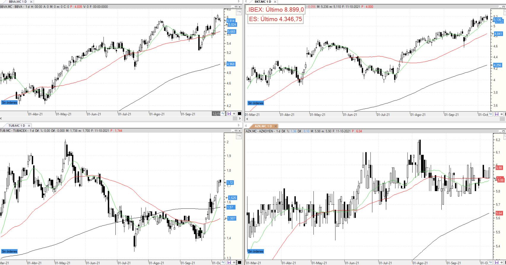This screenshot has height=265, width=506.
Task: Click the save icon in Azkoyen chart
Action: (x=497, y=262)
